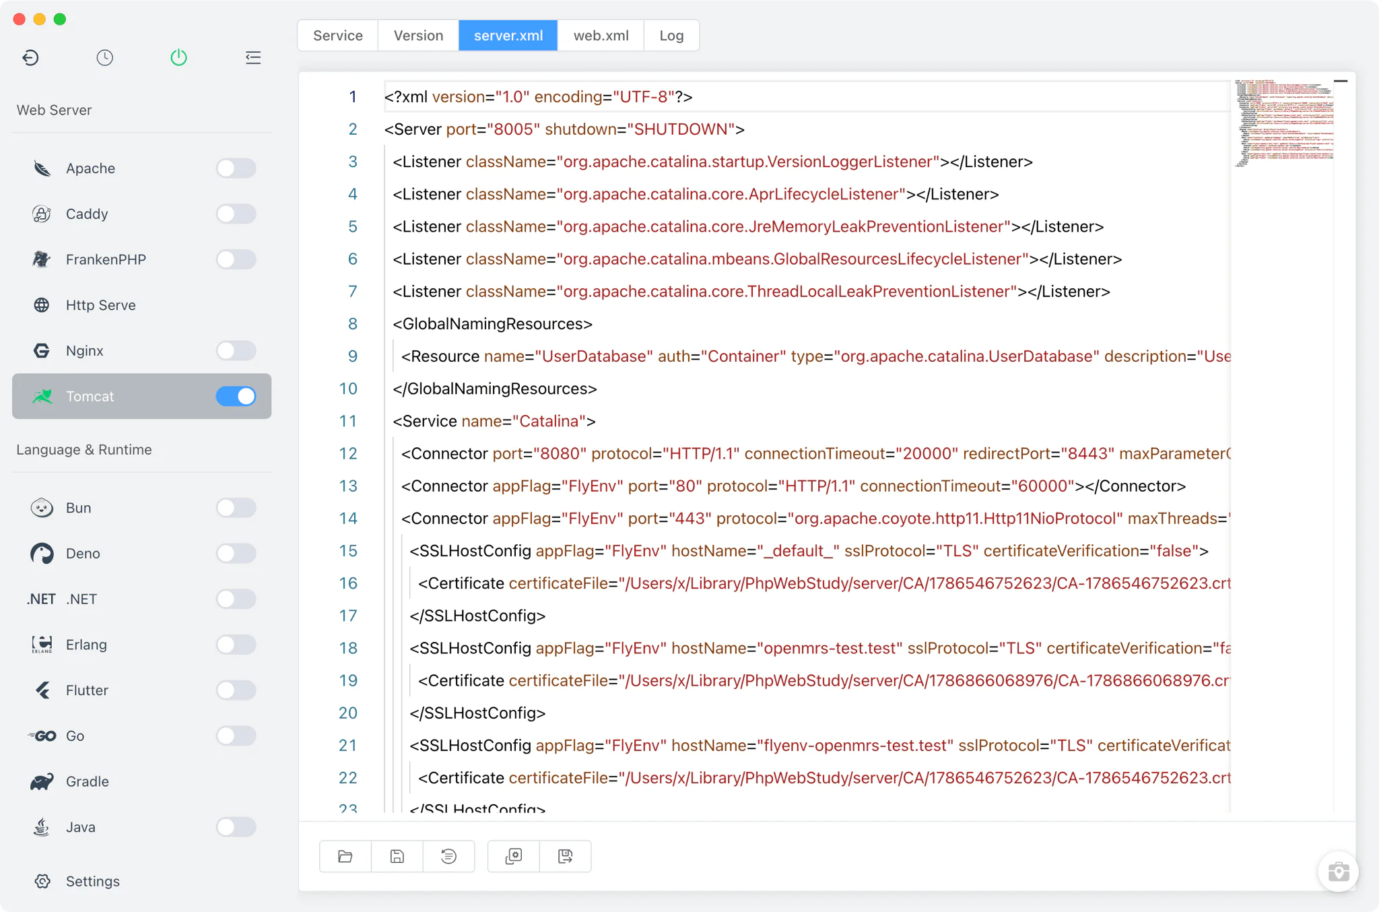
Task: Enable the Apache toggle
Action: [236, 168]
